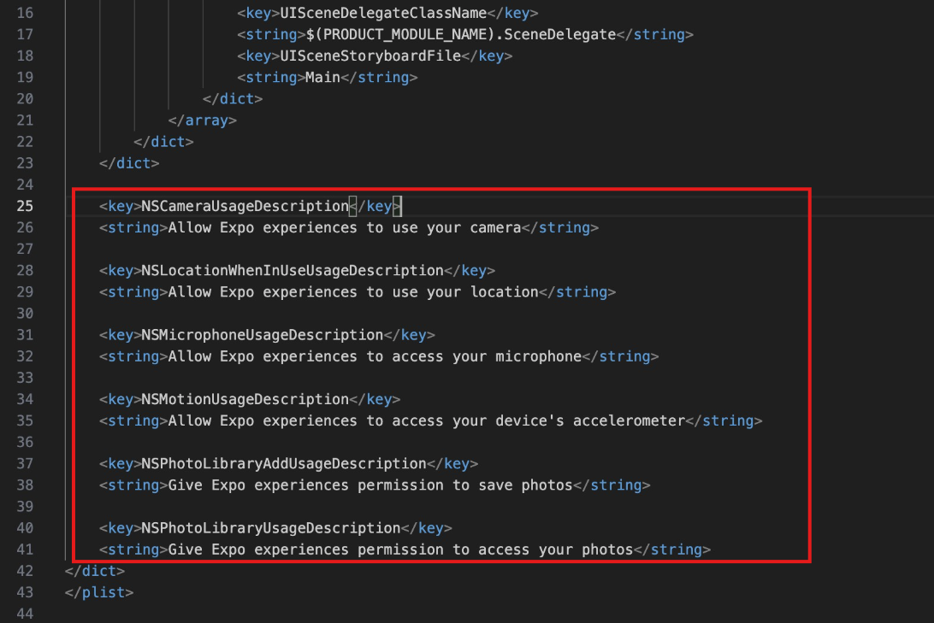Click line number 44 in the gutter
Viewport: 934px width, 623px height.
[x=24, y=614]
